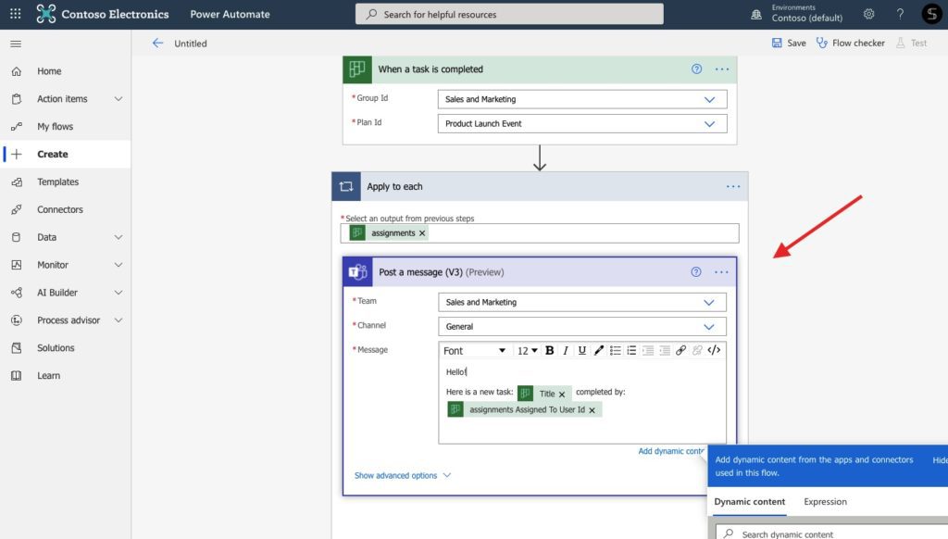Go back using the arrow beside Untitled
The height and width of the screenshot is (539, 948).
(x=157, y=43)
